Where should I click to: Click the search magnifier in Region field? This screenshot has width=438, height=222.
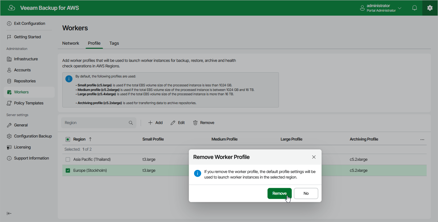[x=131, y=123]
